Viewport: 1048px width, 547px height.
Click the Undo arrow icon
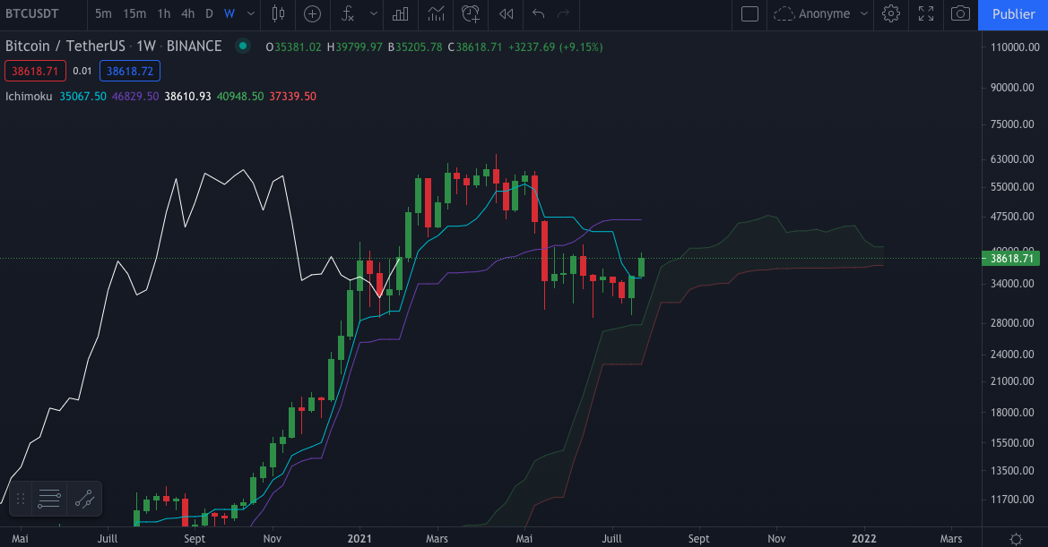[x=537, y=15]
